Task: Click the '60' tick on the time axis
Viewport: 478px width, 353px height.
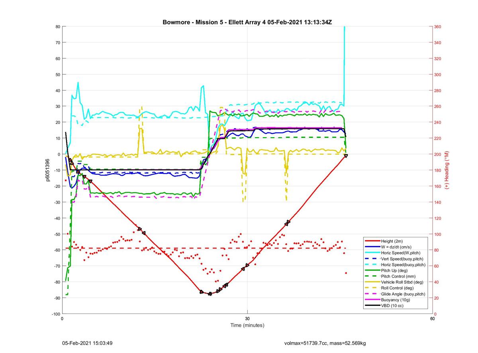Action: click(x=433, y=319)
